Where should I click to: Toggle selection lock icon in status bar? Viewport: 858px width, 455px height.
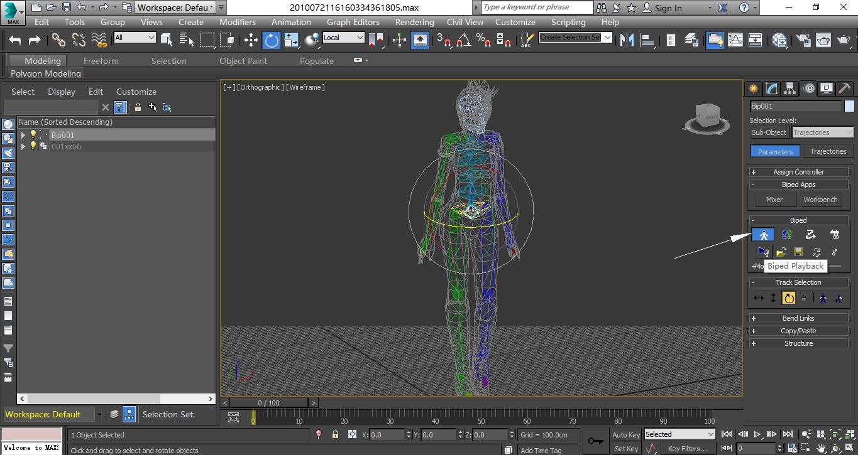tap(335, 434)
